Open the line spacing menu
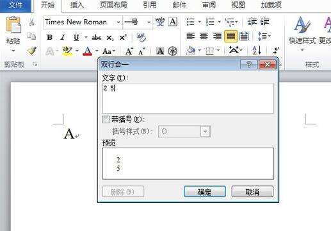The width and height of the screenshot is (331, 231). pos(264,36)
